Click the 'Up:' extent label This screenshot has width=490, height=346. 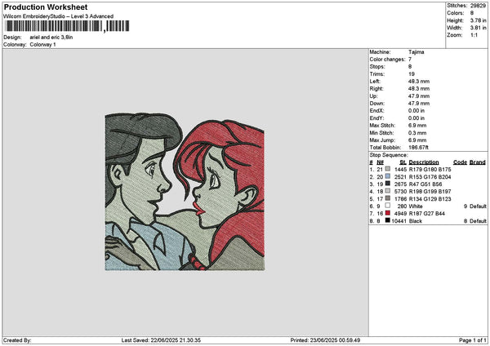(374, 96)
